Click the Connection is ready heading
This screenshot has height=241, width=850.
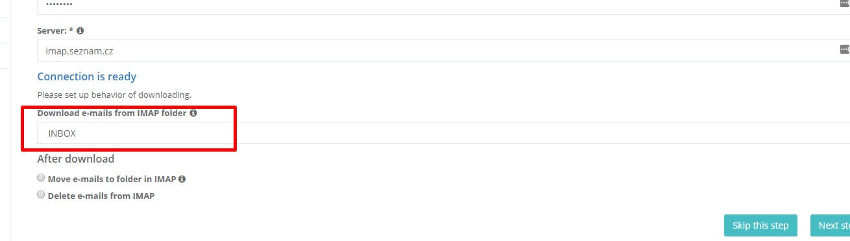click(87, 76)
